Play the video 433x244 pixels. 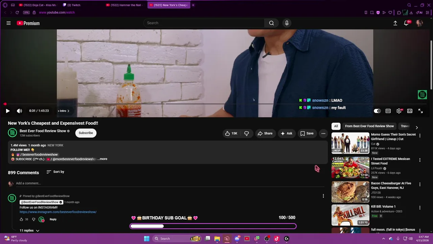tap(8, 111)
